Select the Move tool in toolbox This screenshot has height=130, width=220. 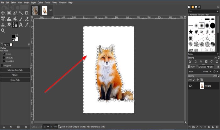pos(3,13)
